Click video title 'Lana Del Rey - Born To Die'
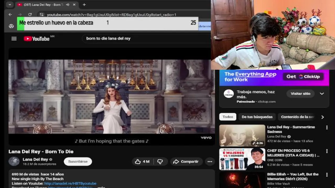The height and width of the screenshot is (188, 335). 41,151
